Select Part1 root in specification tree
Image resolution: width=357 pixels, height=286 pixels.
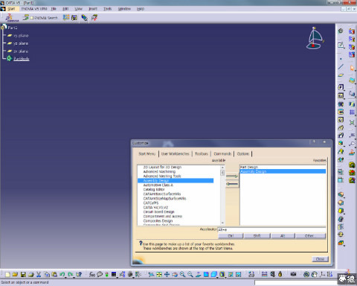13,28
